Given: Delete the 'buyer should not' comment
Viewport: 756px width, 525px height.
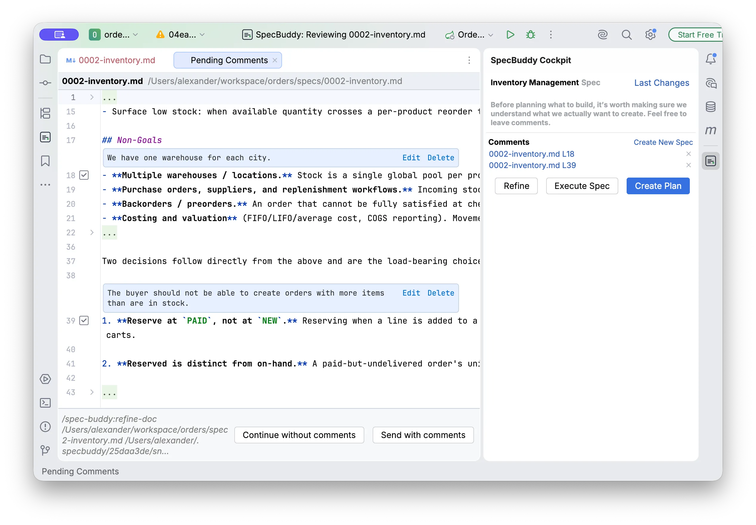Looking at the screenshot, I should click(441, 293).
